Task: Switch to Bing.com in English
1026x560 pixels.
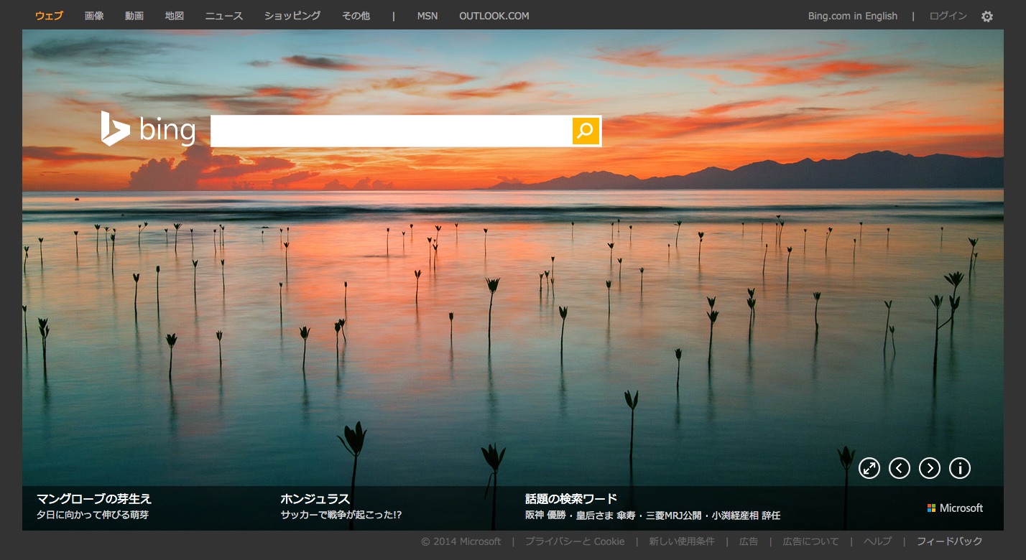Action: point(852,16)
